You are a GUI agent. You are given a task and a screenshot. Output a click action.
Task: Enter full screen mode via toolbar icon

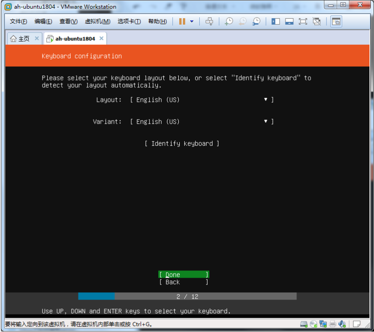(303, 21)
